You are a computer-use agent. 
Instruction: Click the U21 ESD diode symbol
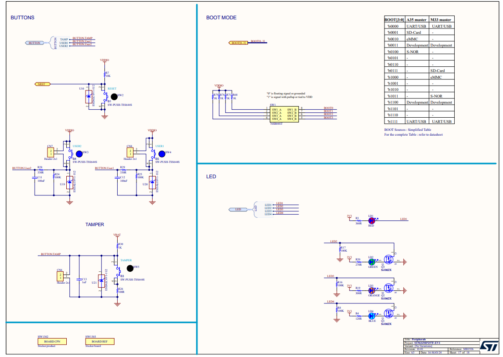coord(101,281)
